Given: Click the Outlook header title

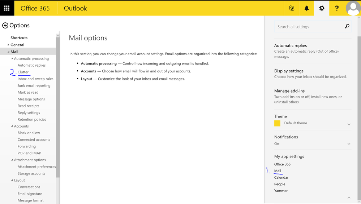Looking at the screenshot, I should tap(75, 8).
